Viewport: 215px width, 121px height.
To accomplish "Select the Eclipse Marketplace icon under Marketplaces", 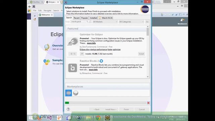I will (x=69, y=93).
